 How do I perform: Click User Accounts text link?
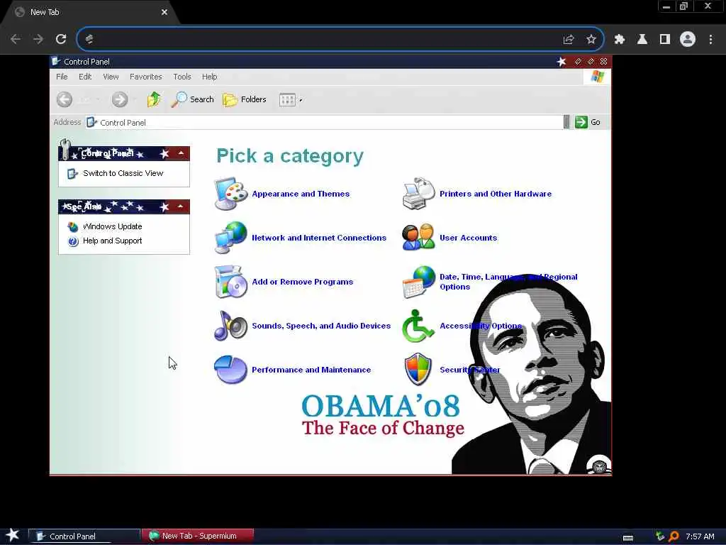(468, 238)
